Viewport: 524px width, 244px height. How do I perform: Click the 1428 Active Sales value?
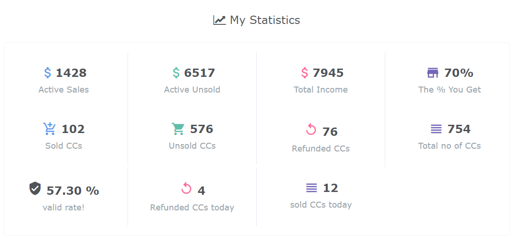point(71,73)
